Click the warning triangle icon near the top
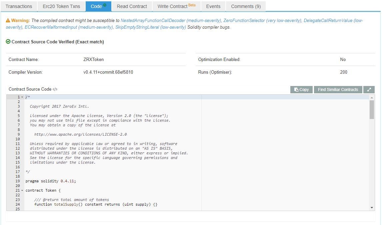Image resolution: width=382 pixels, height=225 pixels. tap(8, 20)
